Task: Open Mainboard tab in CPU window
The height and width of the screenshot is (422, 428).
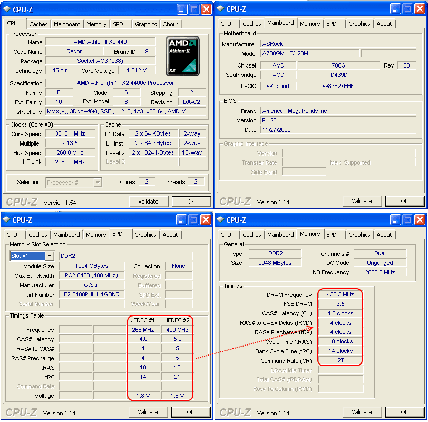Action: [67, 24]
